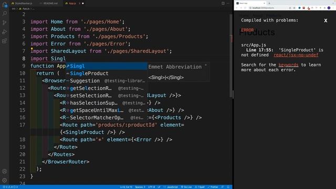Click the browser reload button
Screen dimensions: 336x189
(245, 8)
